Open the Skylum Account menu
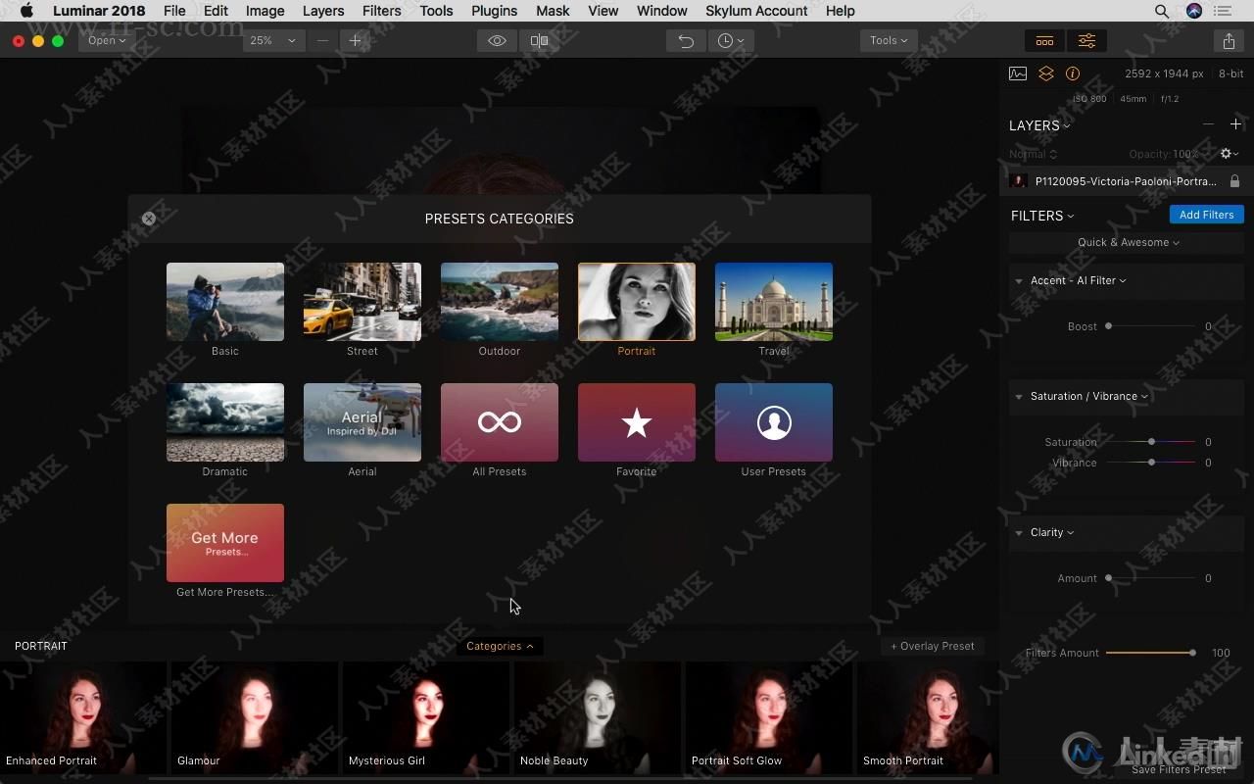Screen dimensions: 1254x784 coord(756,11)
